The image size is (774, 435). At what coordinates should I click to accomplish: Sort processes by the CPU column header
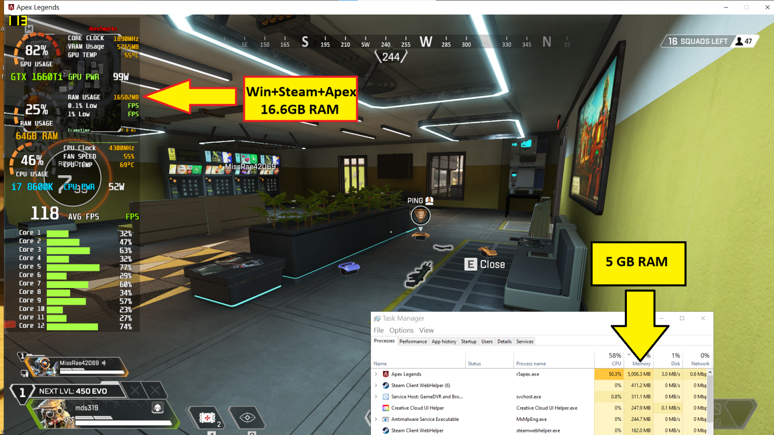[x=615, y=359]
